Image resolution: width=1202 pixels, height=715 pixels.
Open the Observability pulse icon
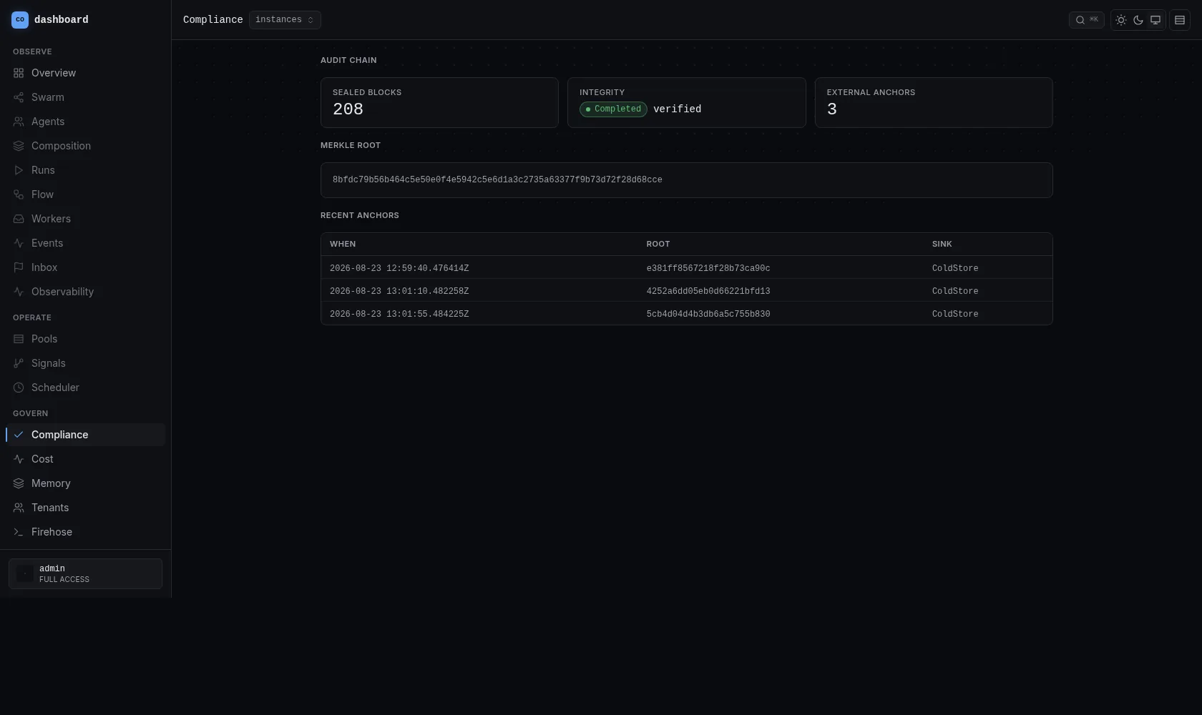(19, 292)
